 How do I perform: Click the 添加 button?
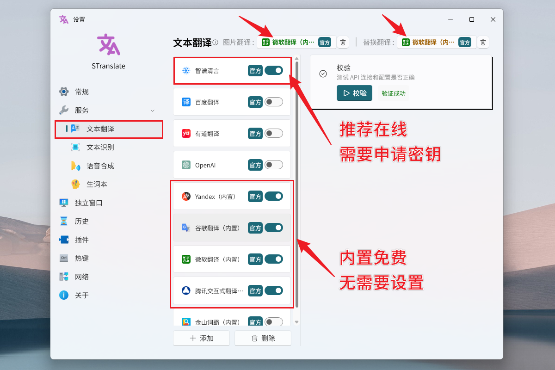(201, 338)
